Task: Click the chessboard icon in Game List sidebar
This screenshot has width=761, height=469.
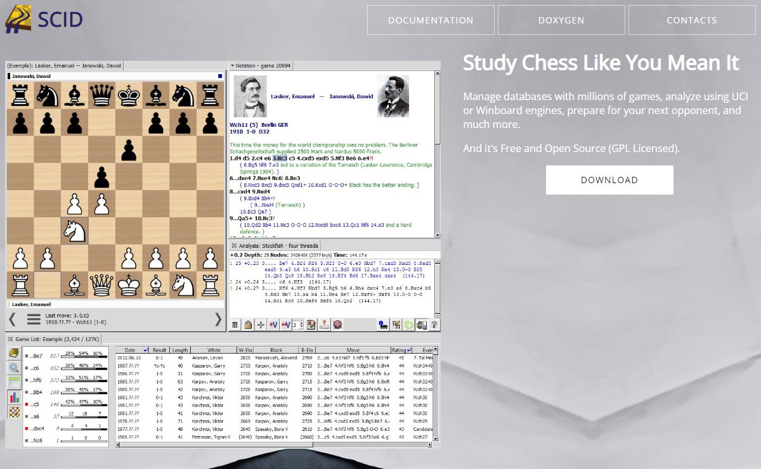Action: pos(13,412)
